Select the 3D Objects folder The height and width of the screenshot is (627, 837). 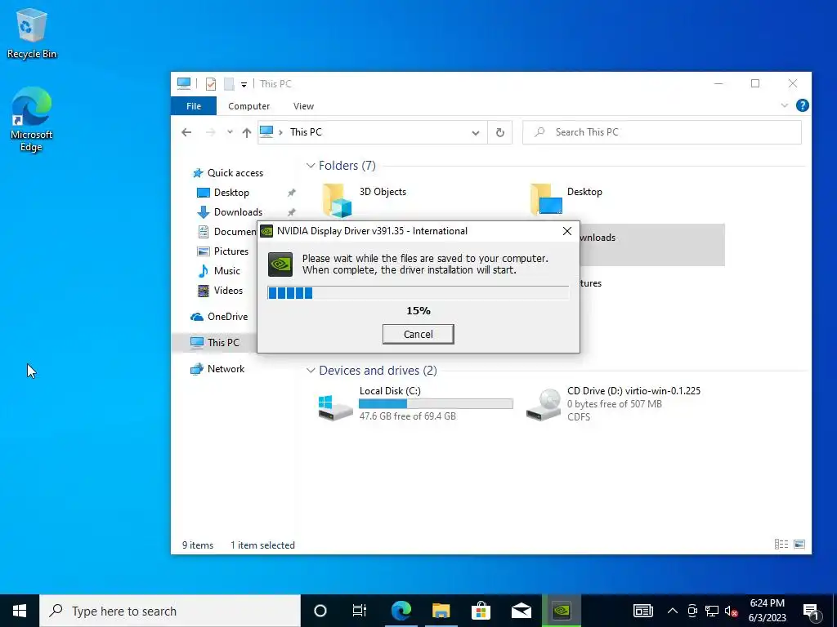[x=365, y=200]
